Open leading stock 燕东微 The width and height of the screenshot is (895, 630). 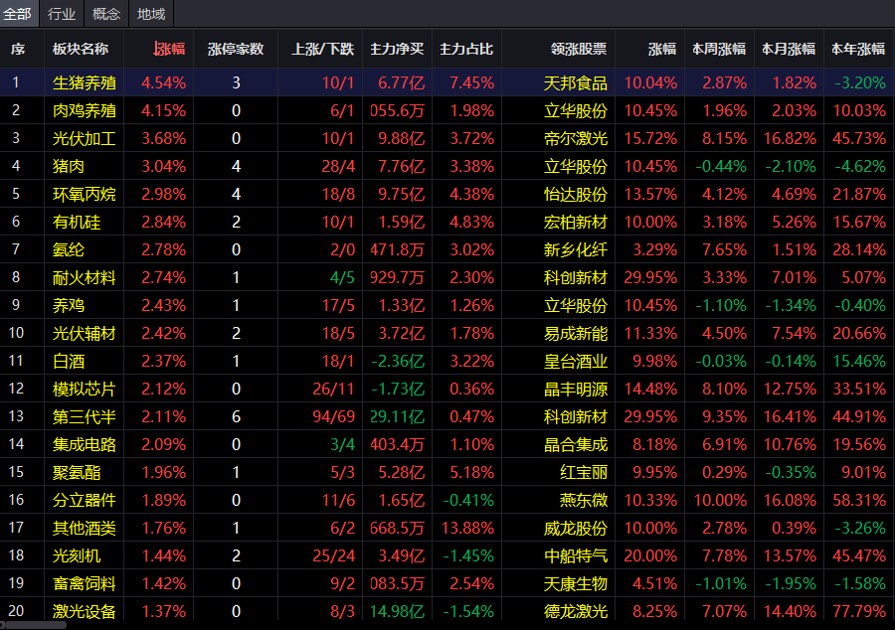pyautogui.click(x=584, y=500)
